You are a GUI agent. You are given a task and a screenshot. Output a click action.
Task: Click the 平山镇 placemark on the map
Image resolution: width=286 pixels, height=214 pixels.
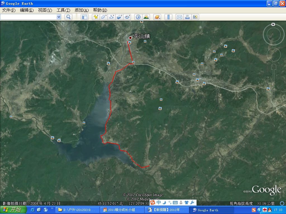click(x=130, y=38)
